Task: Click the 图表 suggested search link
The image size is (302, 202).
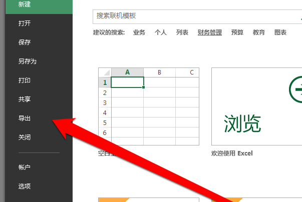Action: 280,32
